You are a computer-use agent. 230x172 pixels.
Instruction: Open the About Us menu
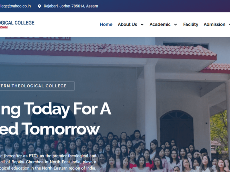127,24
